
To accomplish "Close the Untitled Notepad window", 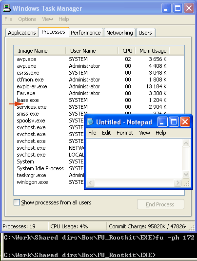I will (x=185, y=122).
